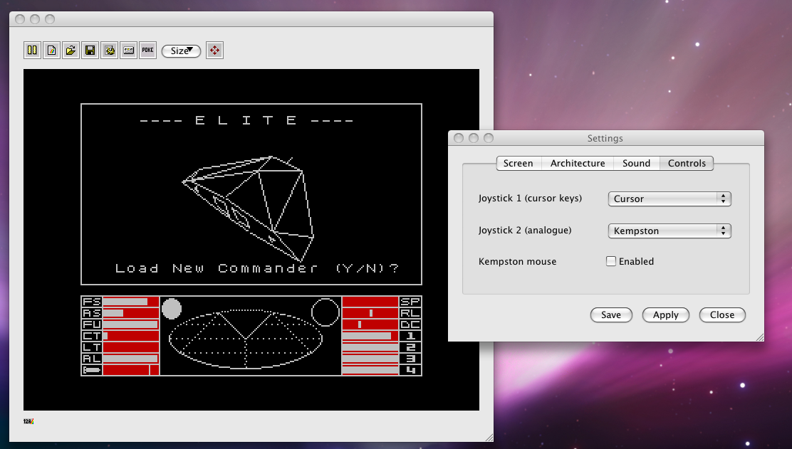Open settings via the gear toolbar icon
Image resolution: width=792 pixels, height=449 pixels.
click(x=109, y=51)
